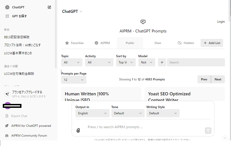This screenshot has height=146, width=231.
Task: Open the Model dropdown
Action: tap(147, 62)
